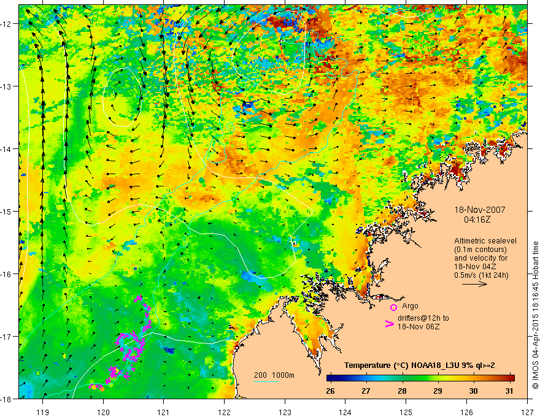
Task: Click the '-17' latitude axis label
Action: (x=6, y=336)
